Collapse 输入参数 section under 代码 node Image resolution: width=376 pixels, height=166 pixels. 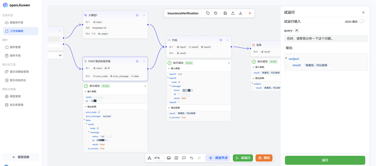(x=169, y=68)
